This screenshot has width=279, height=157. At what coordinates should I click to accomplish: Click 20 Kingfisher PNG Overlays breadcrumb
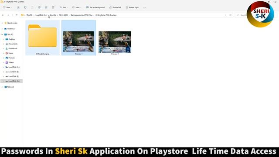(106, 15)
